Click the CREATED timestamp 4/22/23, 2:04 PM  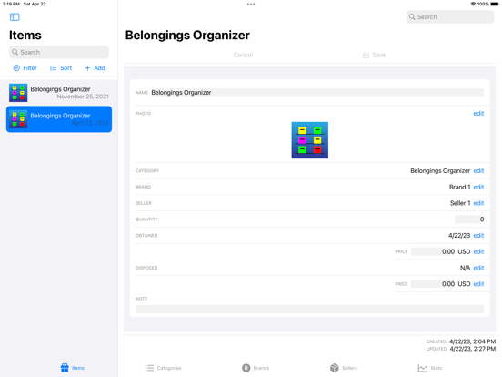pos(472,341)
